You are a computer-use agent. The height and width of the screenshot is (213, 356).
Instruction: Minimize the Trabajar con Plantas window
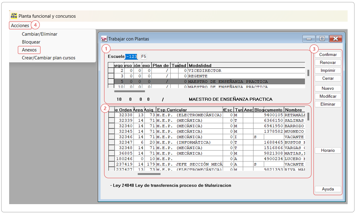[309, 39]
